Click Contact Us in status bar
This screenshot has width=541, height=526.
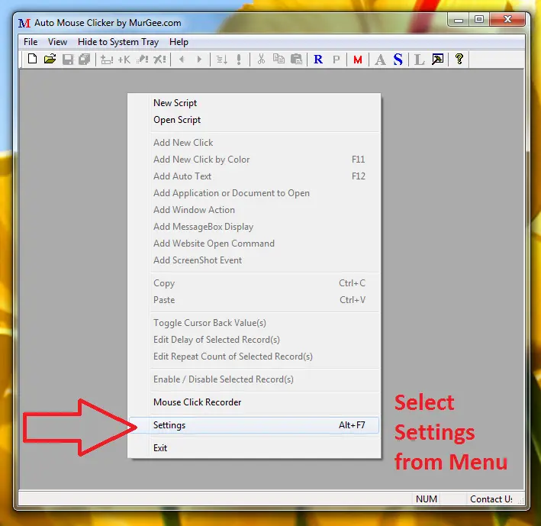click(x=491, y=499)
